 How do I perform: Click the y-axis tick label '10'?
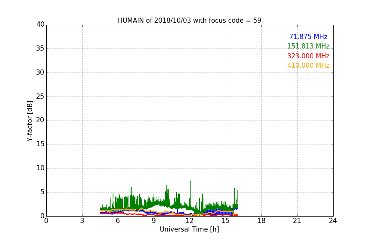pyautogui.click(x=40, y=168)
